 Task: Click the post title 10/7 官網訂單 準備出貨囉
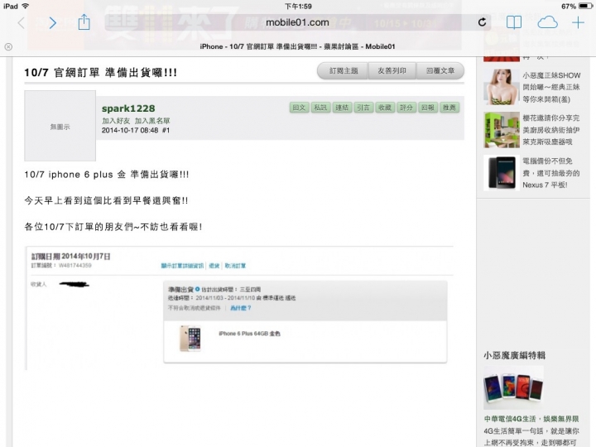(x=101, y=73)
